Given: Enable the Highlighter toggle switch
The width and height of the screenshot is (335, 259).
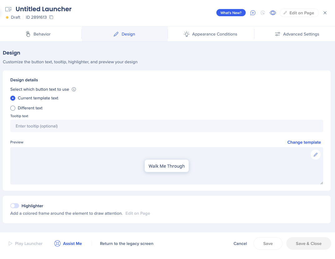Looking at the screenshot, I should click(15, 206).
